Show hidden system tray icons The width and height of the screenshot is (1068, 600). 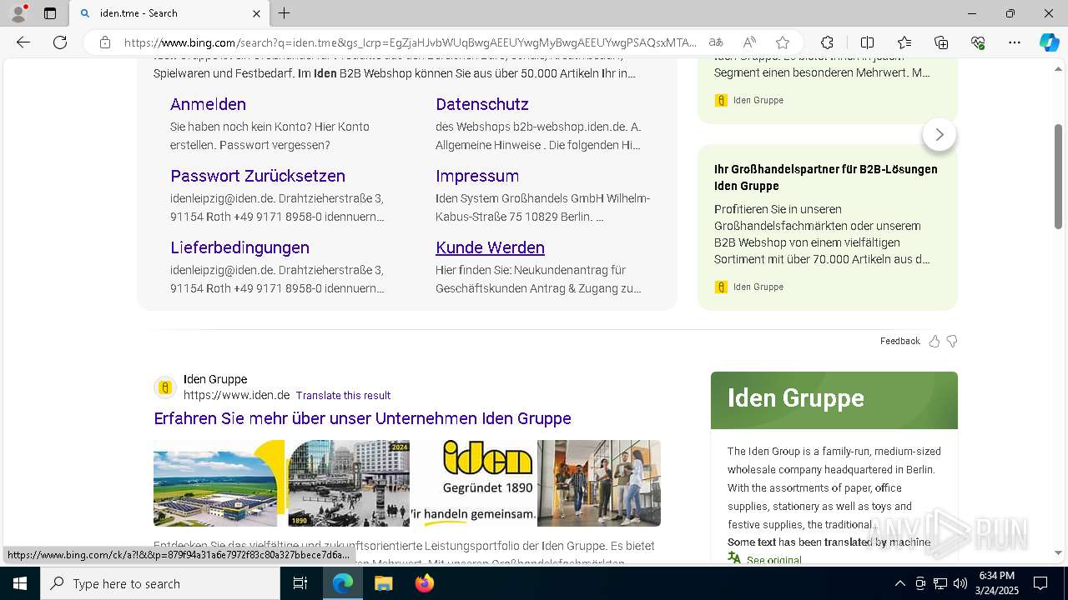899,583
